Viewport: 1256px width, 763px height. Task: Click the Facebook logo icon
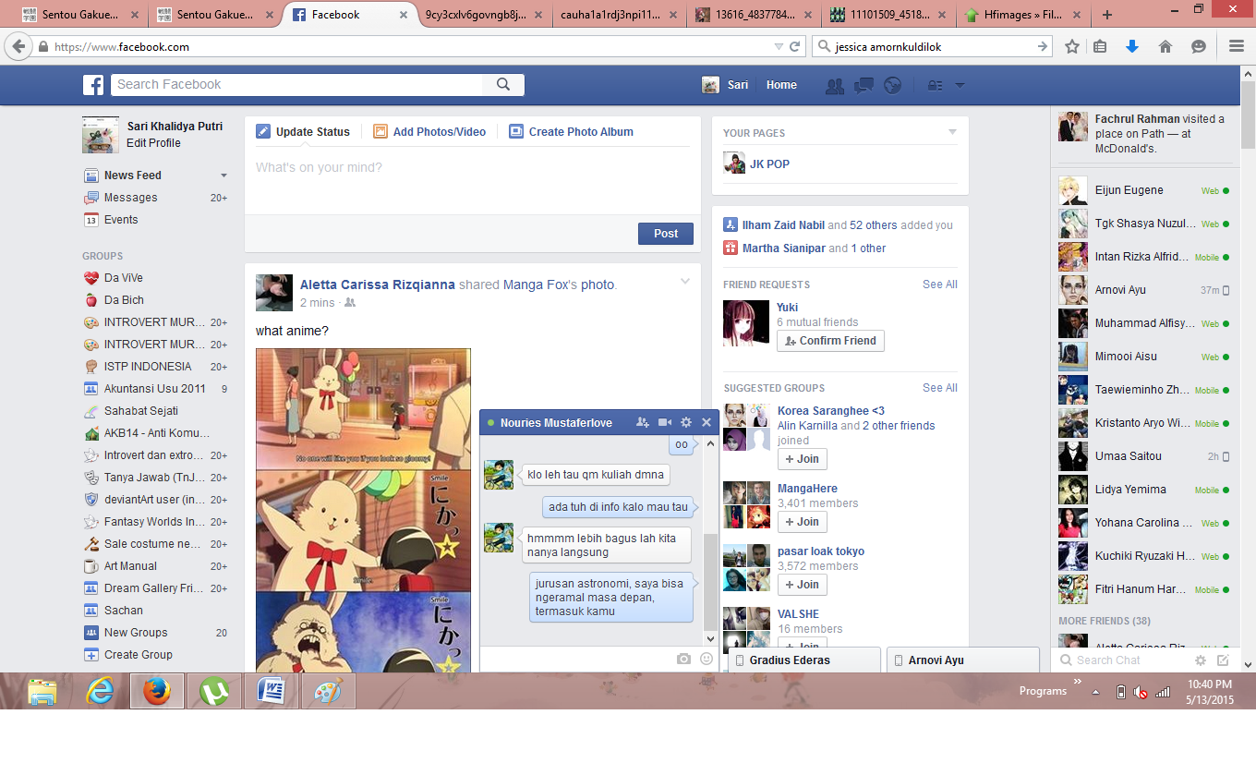[x=93, y=85]
